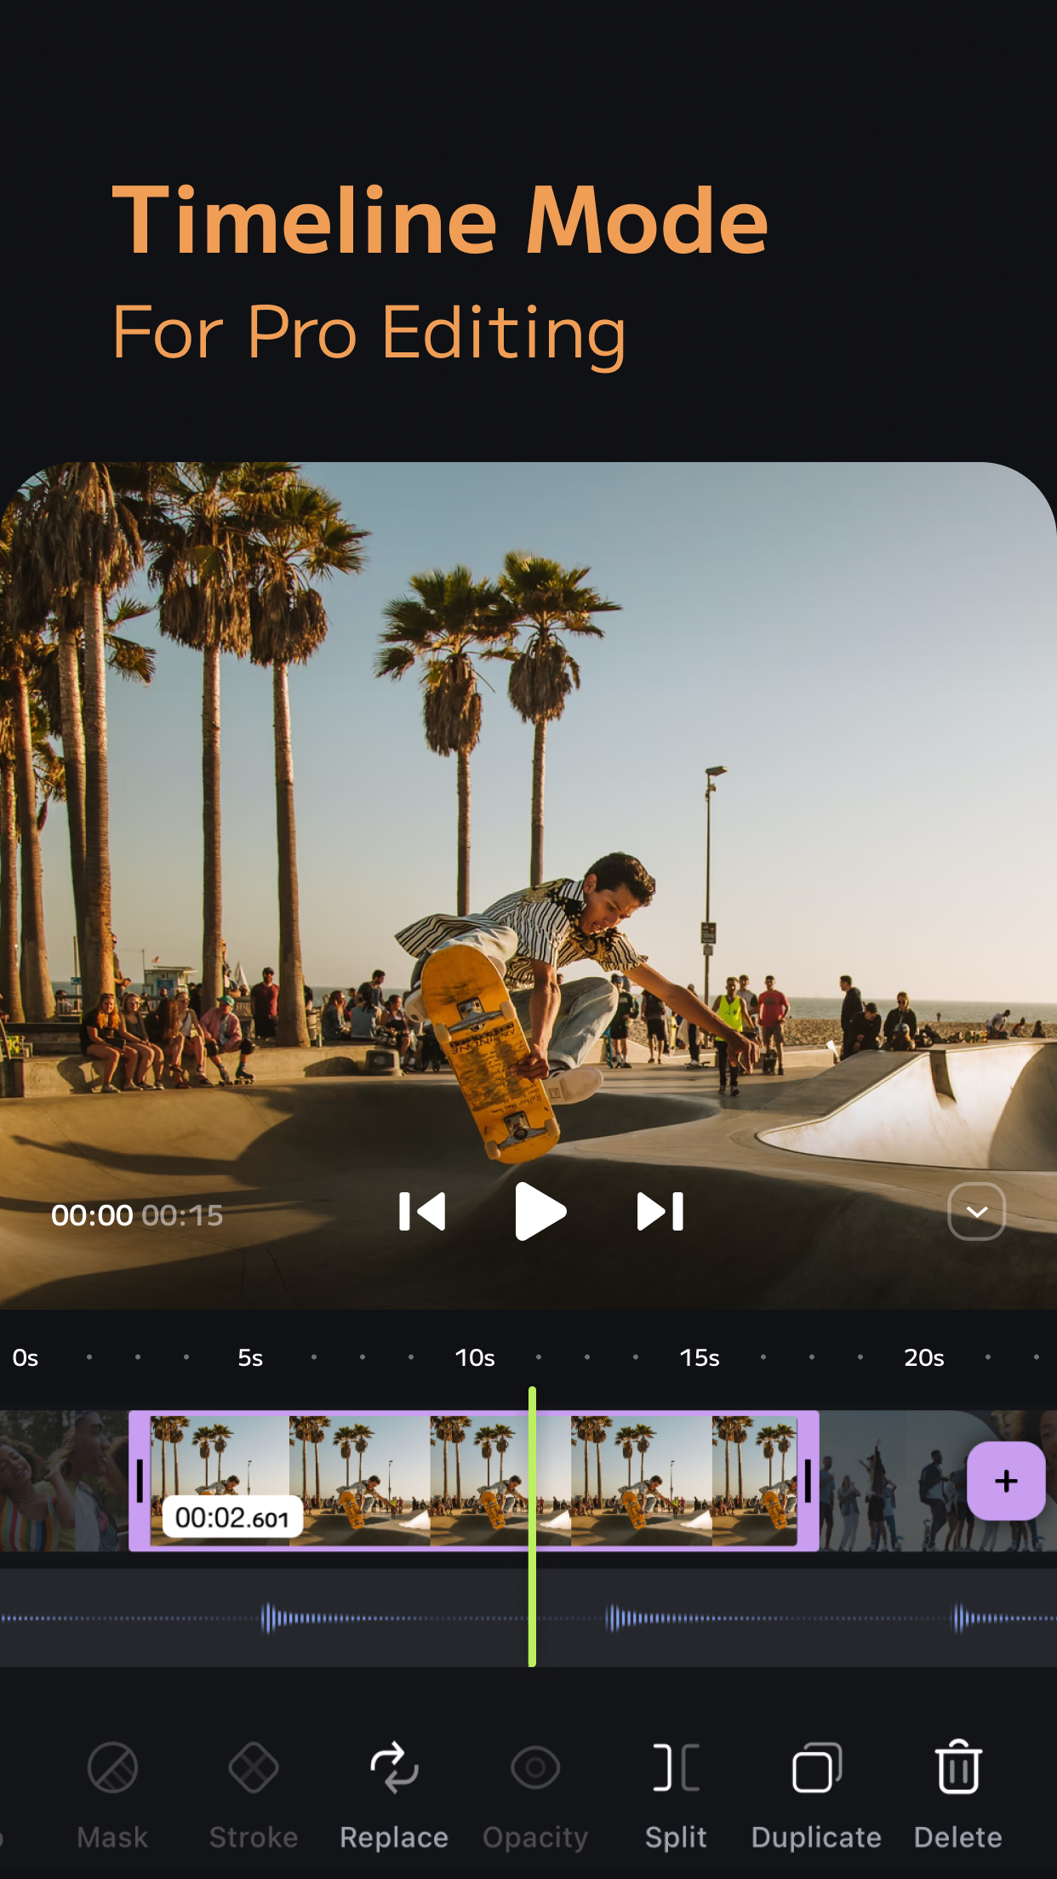Tap the 00:00 current time readout

tap(92, 1215)
